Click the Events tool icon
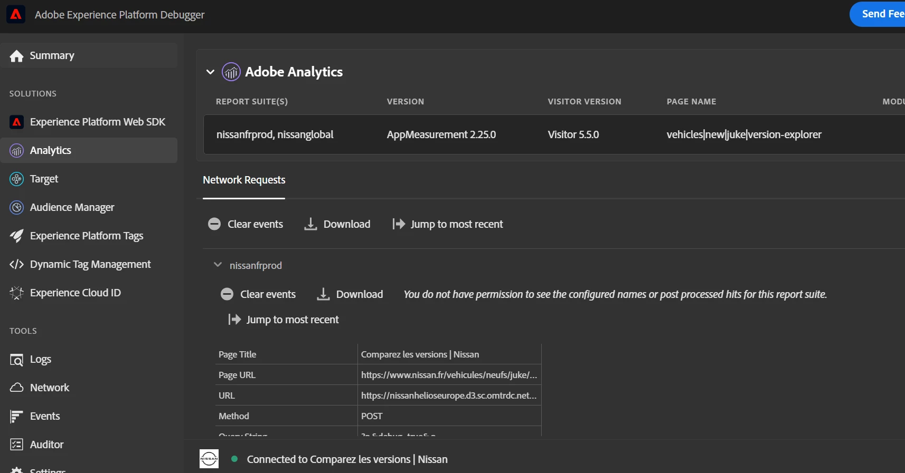Viewport: 905px width, 473px height. [x=17, y=417]
